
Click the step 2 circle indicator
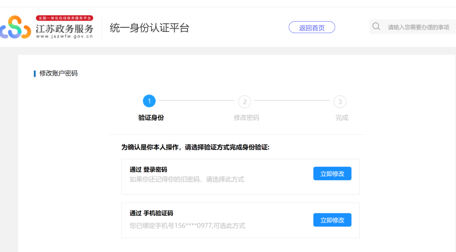click(245, 101)
